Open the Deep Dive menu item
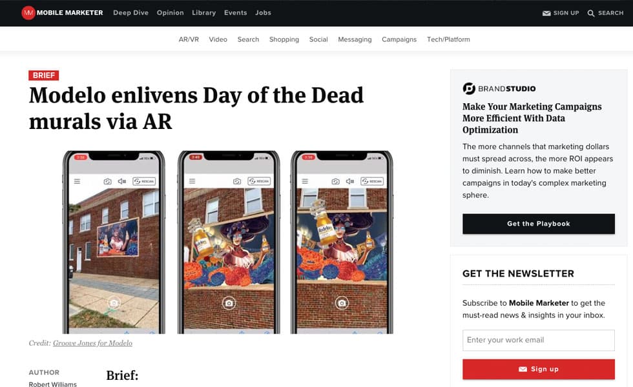Screen dimensions: 633x387 pos(130,13)
